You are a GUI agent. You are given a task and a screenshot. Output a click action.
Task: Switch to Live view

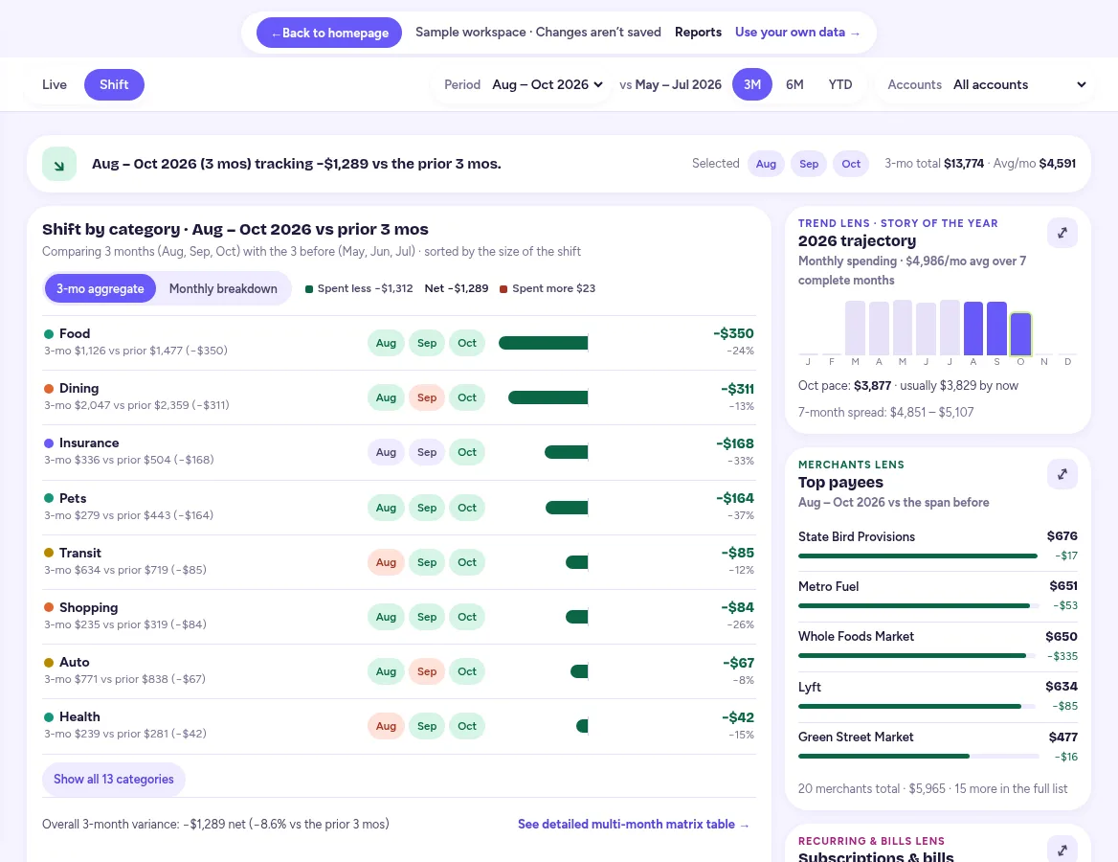tap(55, 85)
